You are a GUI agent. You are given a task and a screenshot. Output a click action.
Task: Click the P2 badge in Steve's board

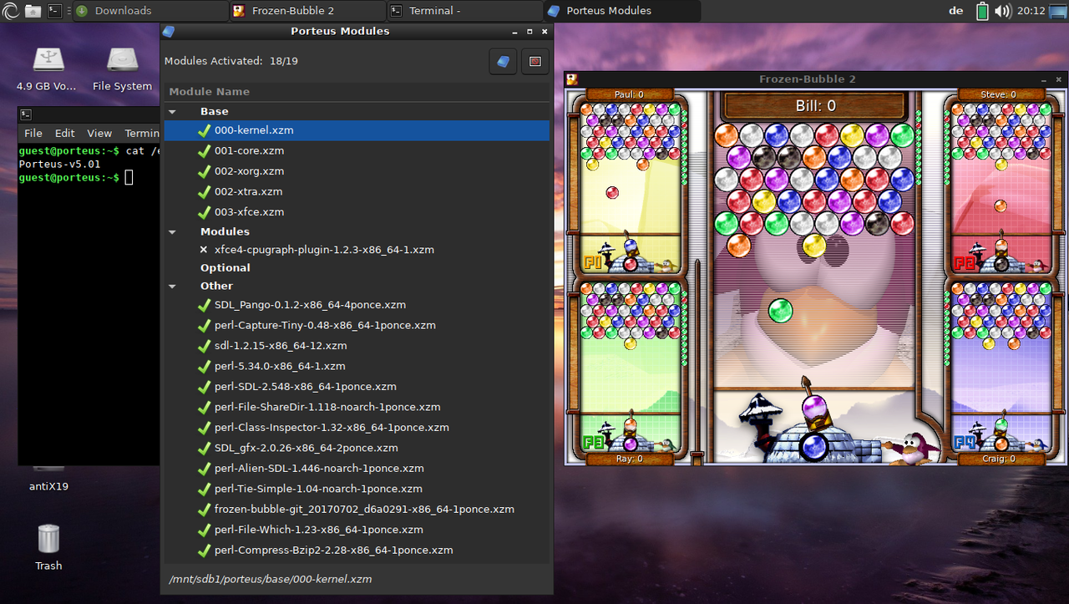pos(965,263)
